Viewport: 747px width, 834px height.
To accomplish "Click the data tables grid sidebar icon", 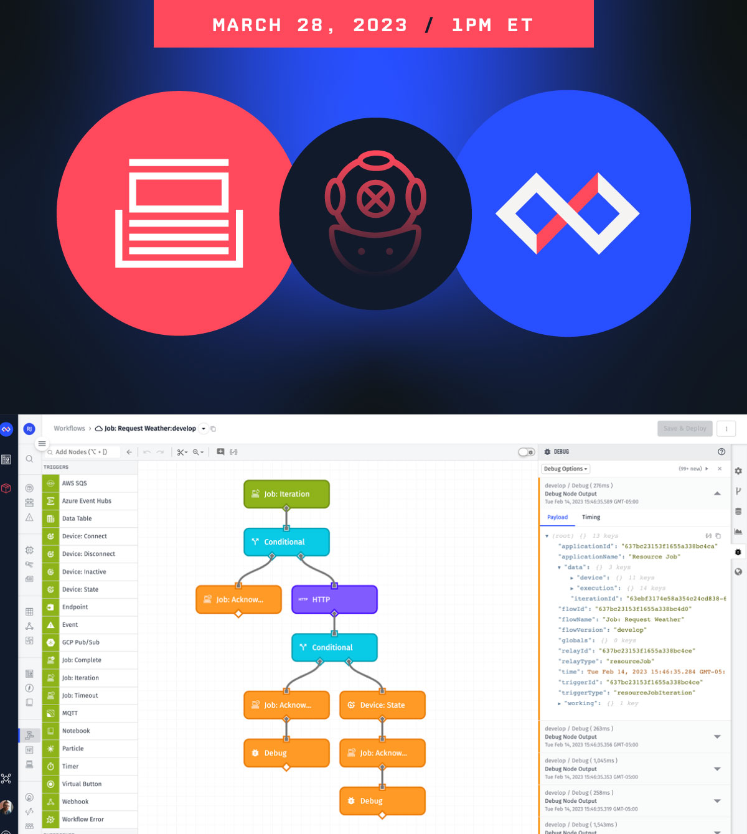I will point(29,612).
